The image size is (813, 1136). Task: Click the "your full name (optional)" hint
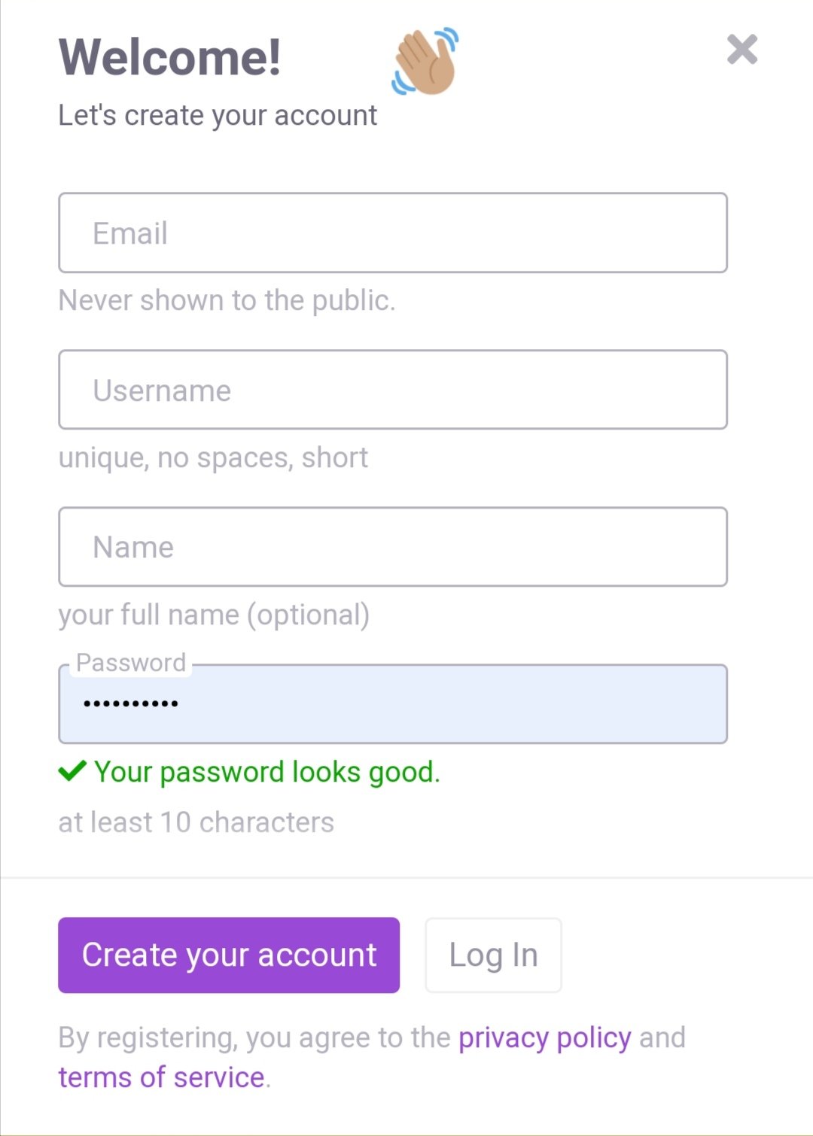(215, 615)
